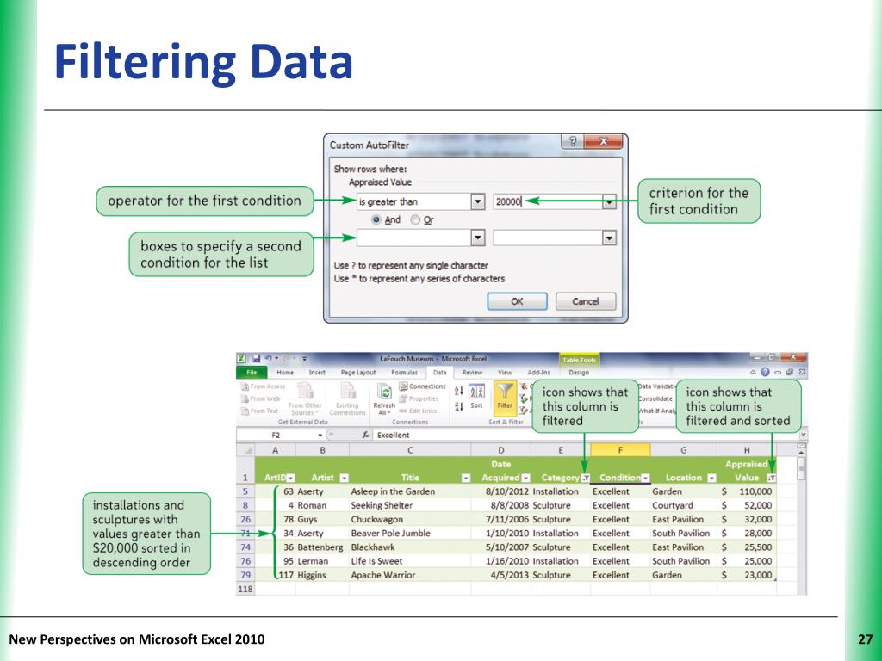Click the Clear filter icon beside Filter
The height and width of the screenshot is (661, 882).
pos(525,386)
